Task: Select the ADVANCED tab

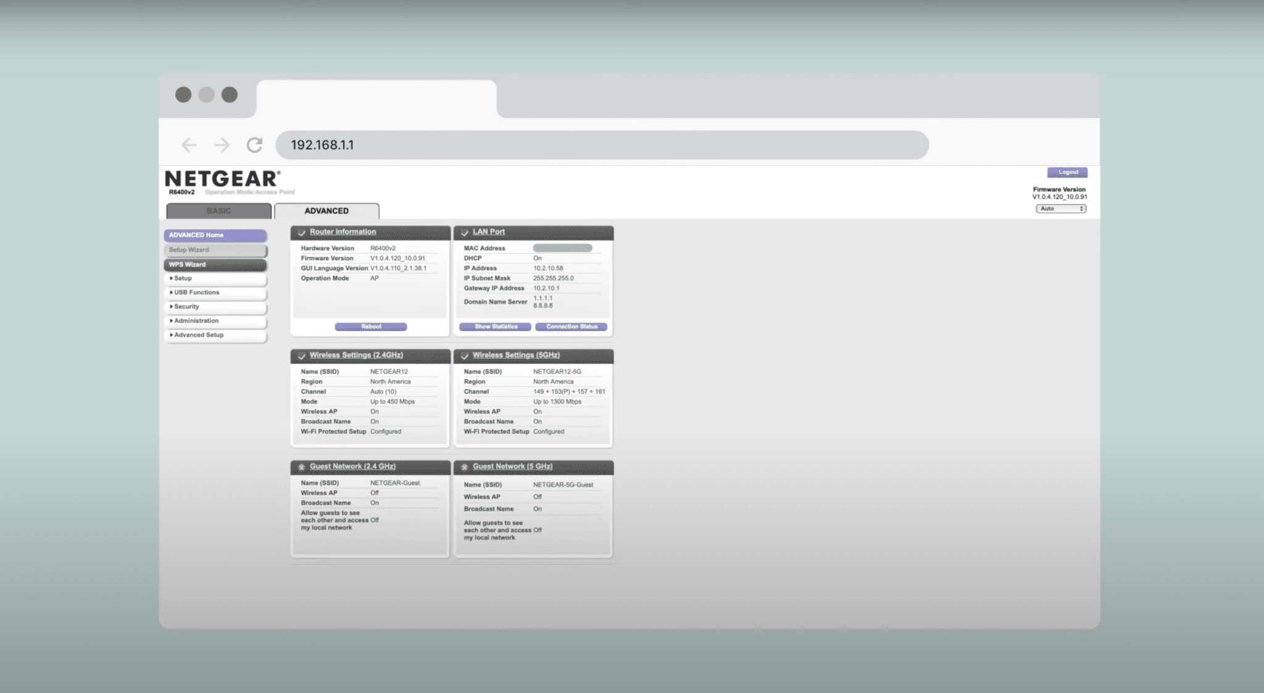Action: click(326, 211)
